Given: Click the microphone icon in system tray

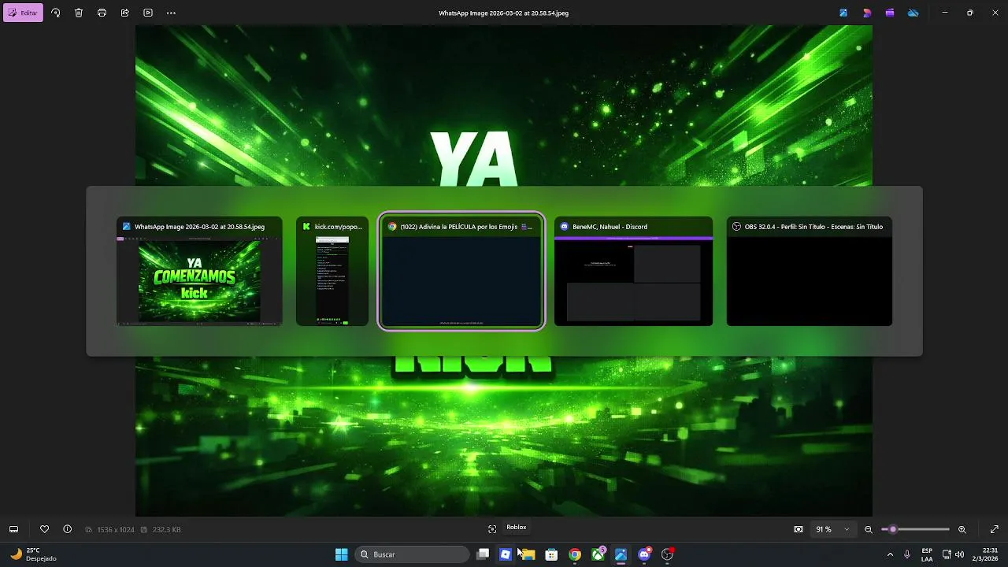Looking at the screenshot, I should point(908,554).
